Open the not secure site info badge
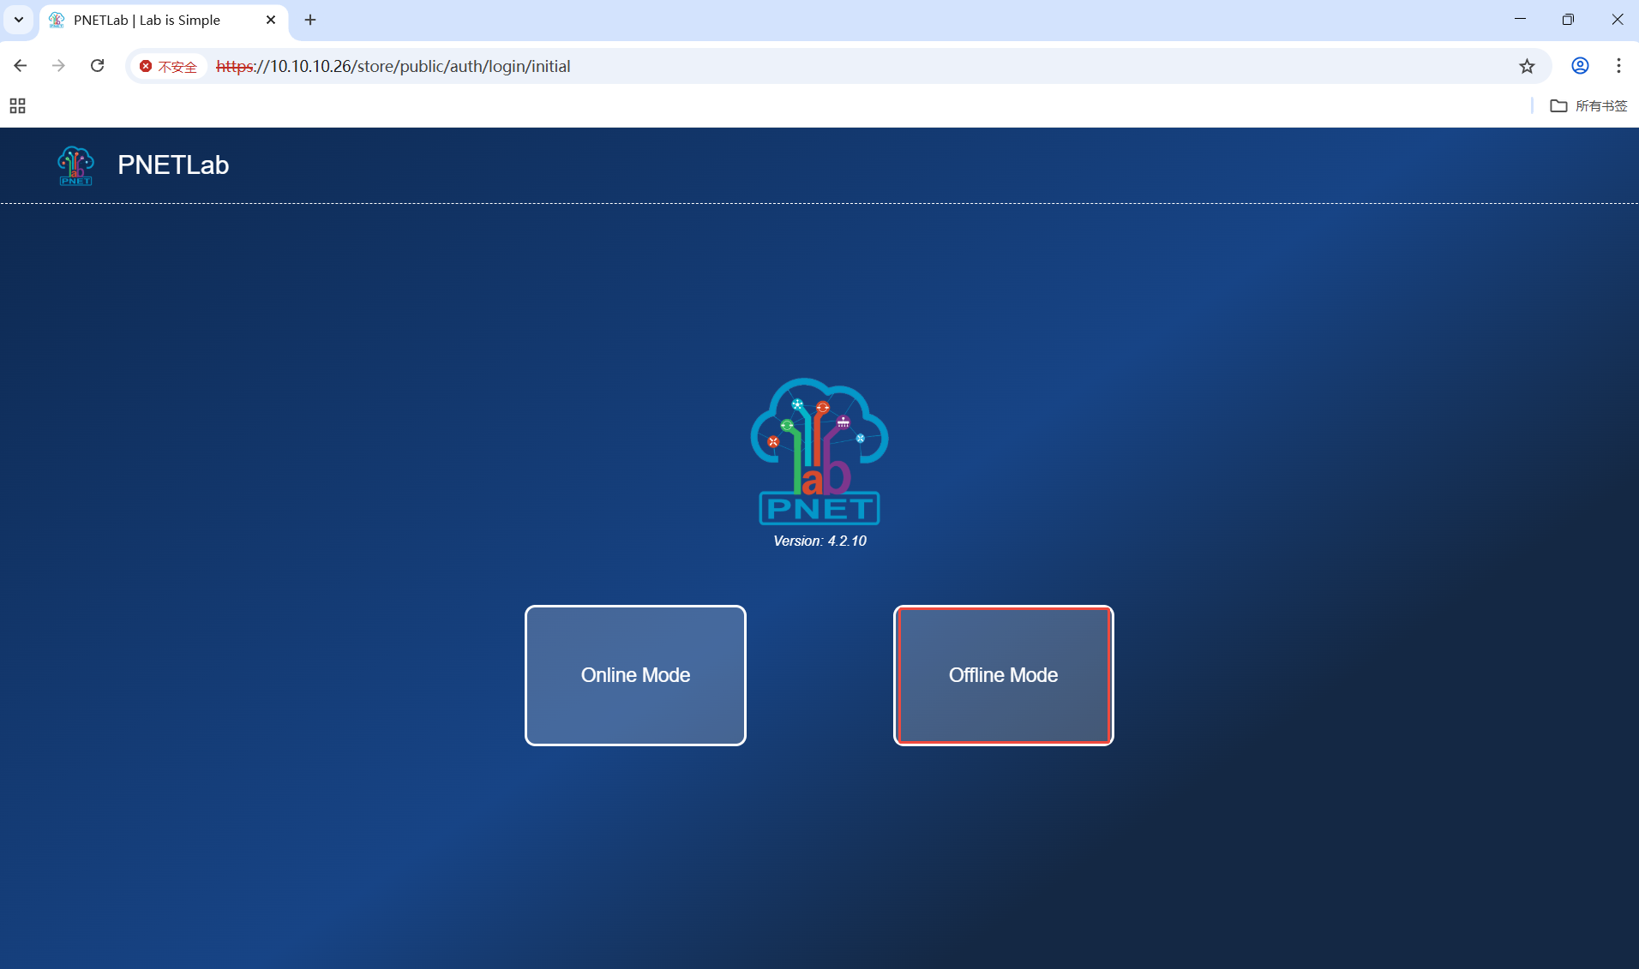 point(169,66)
